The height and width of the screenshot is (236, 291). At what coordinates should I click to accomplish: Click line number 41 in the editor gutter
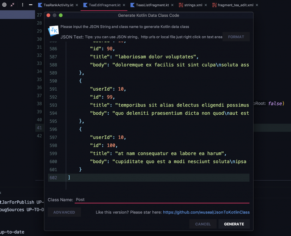coord(39,128)
